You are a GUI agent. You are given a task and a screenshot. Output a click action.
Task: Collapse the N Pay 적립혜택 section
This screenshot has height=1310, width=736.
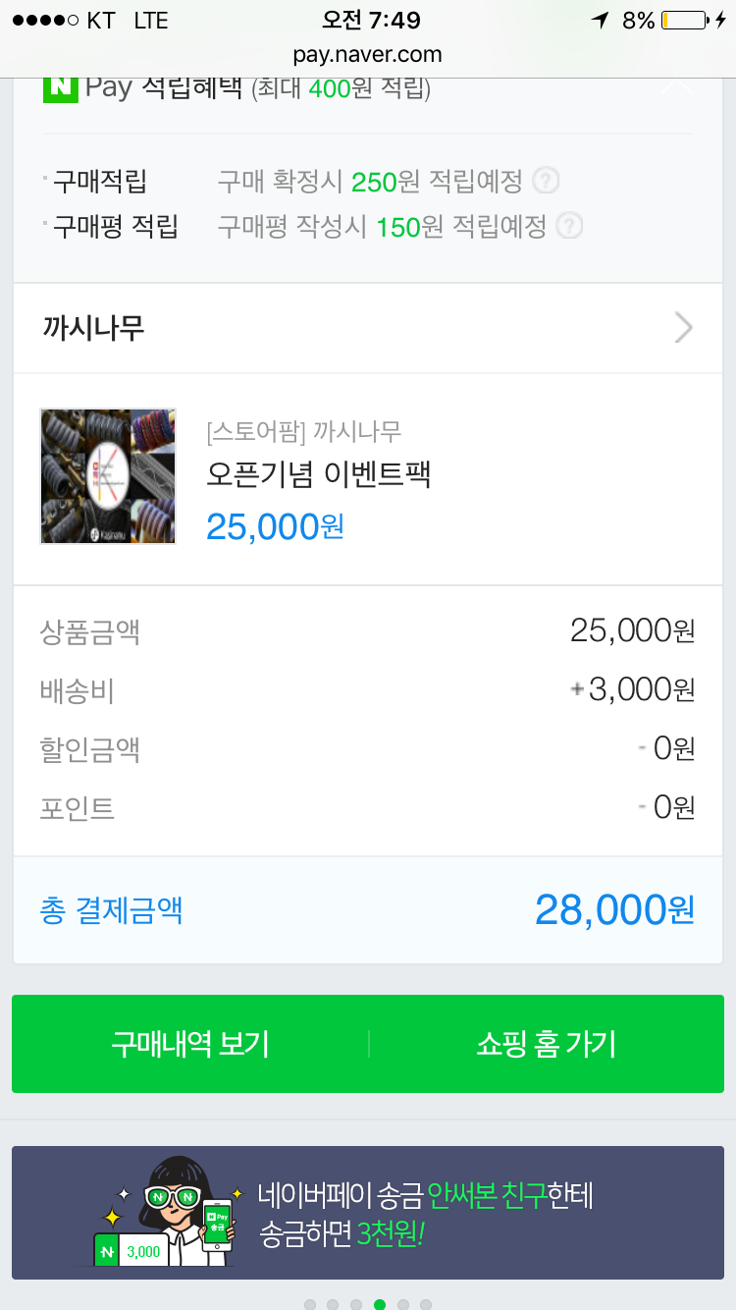pyautogui.click(x=678, y=86)
